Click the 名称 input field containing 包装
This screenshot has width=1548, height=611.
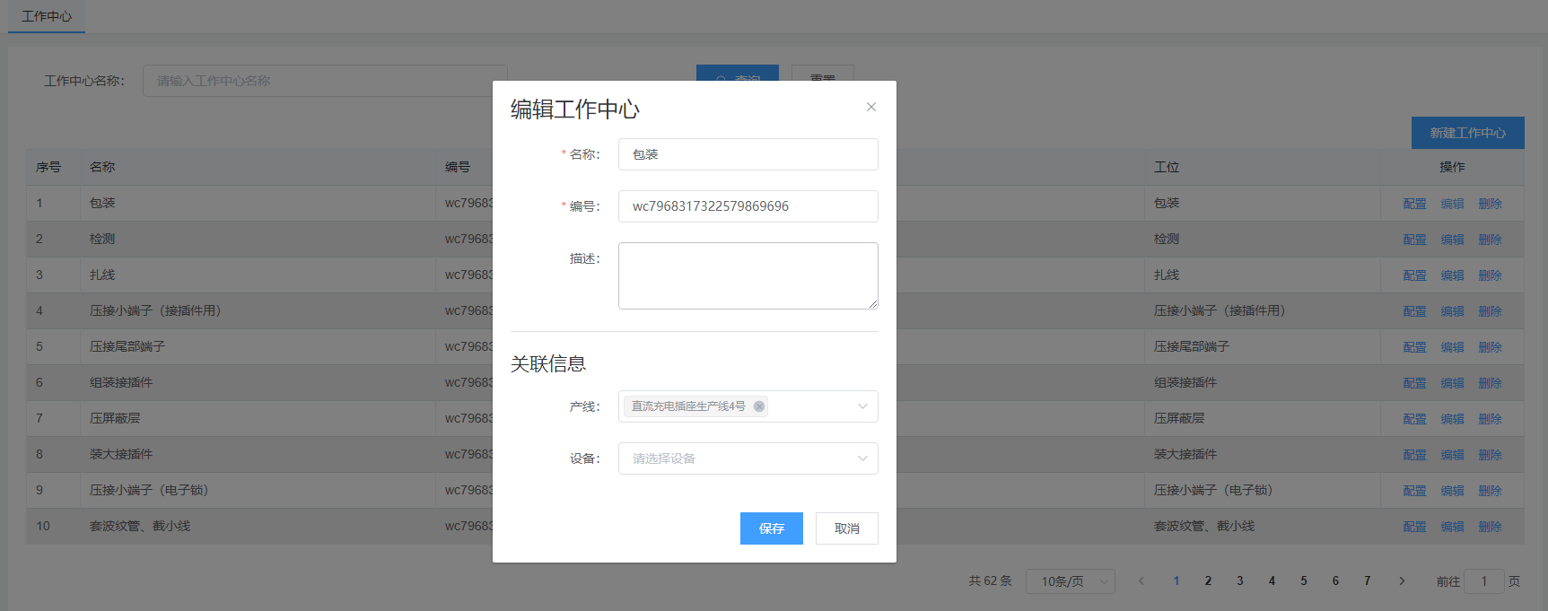pyautogui.click(x=747, y=154)
